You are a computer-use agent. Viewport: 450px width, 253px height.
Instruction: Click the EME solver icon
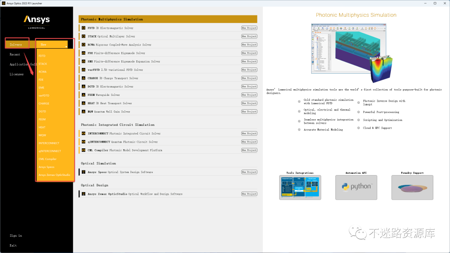pos(83,61)
